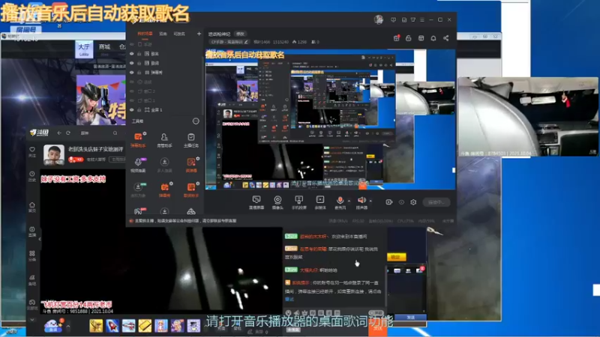Expand the speaker volume arrow

click(x=370, y=201)
